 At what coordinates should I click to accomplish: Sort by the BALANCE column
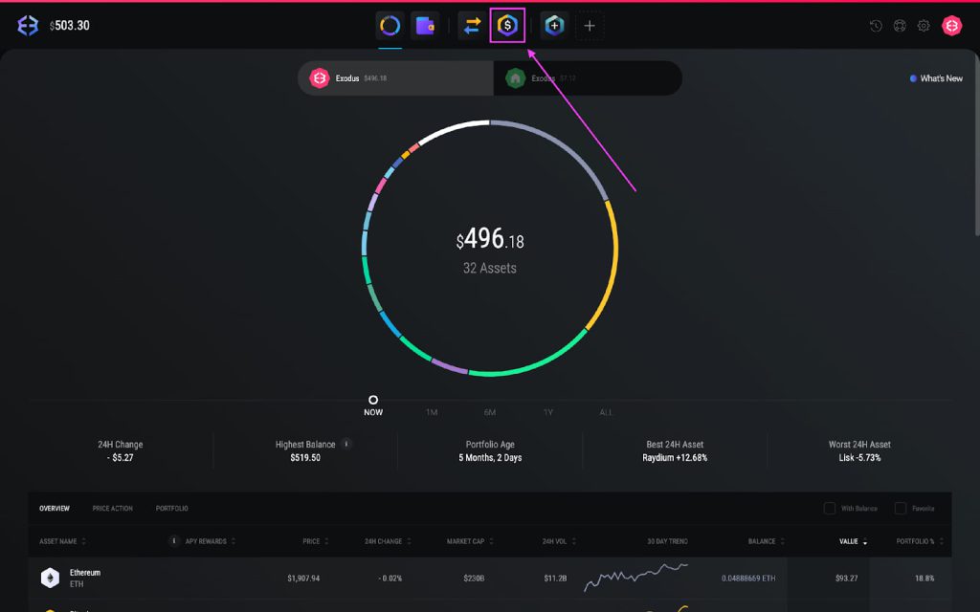pos(767,541)
